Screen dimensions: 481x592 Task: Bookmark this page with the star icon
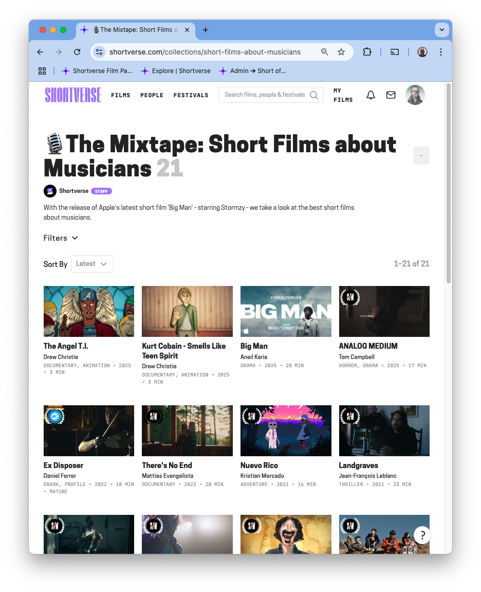(341, 52)
